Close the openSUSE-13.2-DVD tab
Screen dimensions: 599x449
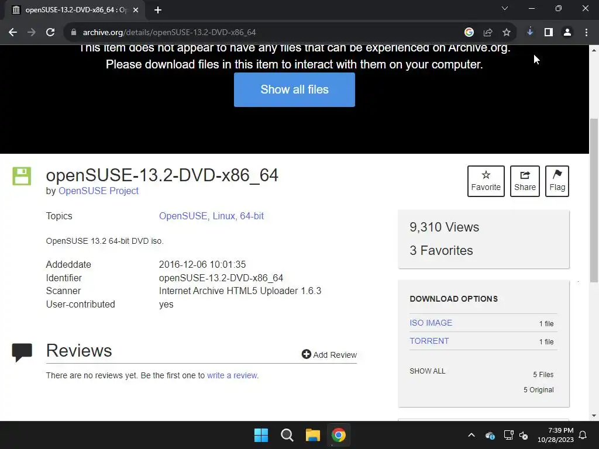click(136, 10)
